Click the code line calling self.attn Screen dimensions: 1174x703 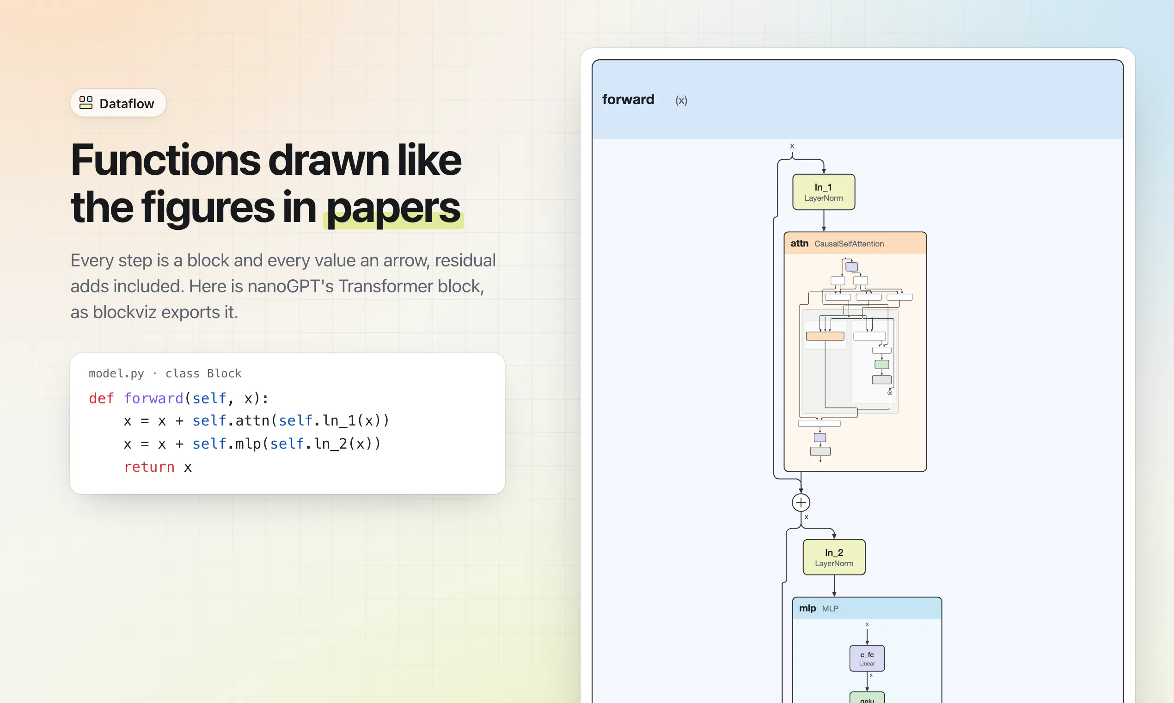pos(256,421)
